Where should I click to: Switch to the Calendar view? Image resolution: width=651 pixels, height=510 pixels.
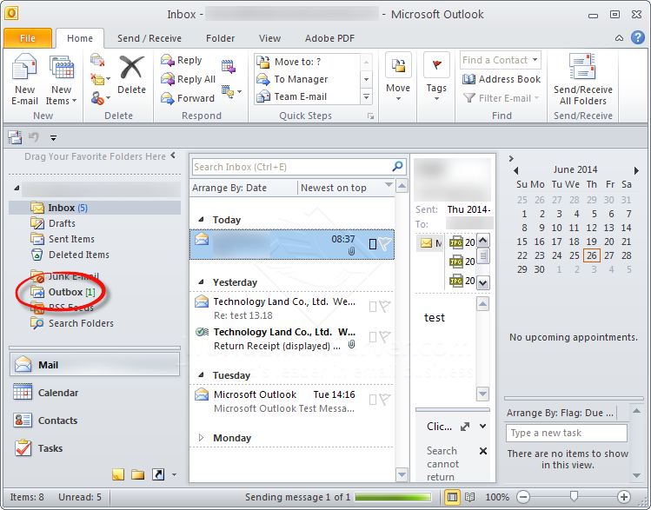coord(95,393)
